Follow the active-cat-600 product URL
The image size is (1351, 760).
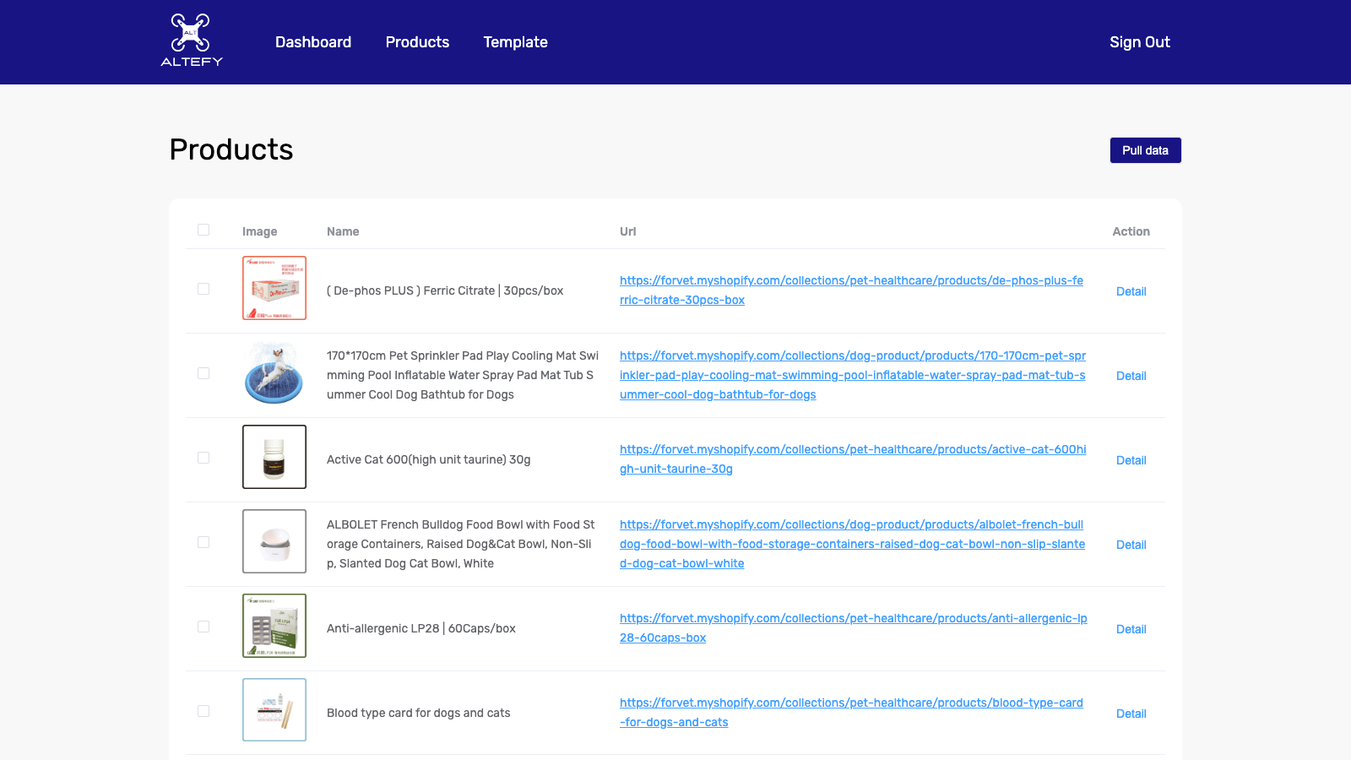click(x=852, y=450)
